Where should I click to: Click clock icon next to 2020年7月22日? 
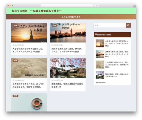click(x=52, y=80)
